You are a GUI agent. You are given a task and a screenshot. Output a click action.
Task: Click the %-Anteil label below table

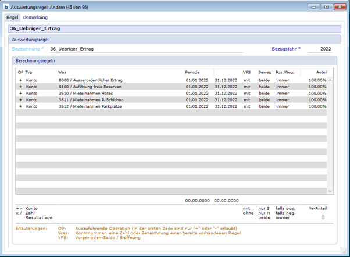pos(319,208)
